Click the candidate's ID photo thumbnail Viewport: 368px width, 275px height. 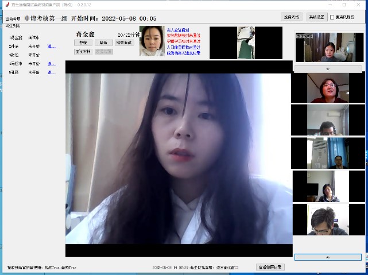[152, 41]
